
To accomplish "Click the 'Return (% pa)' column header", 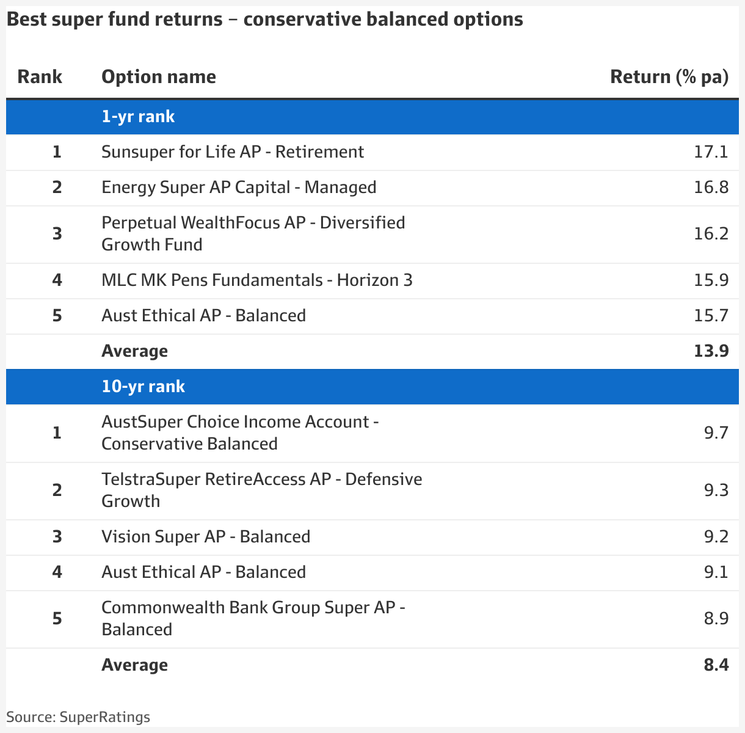I will tap(669, 77).
